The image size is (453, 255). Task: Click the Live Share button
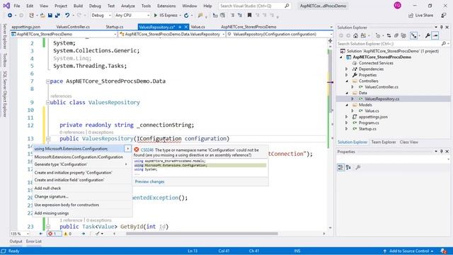(420, 16)
